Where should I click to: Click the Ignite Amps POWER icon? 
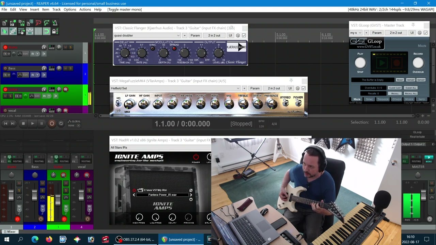pyautogui.click(x=196, y=157)
